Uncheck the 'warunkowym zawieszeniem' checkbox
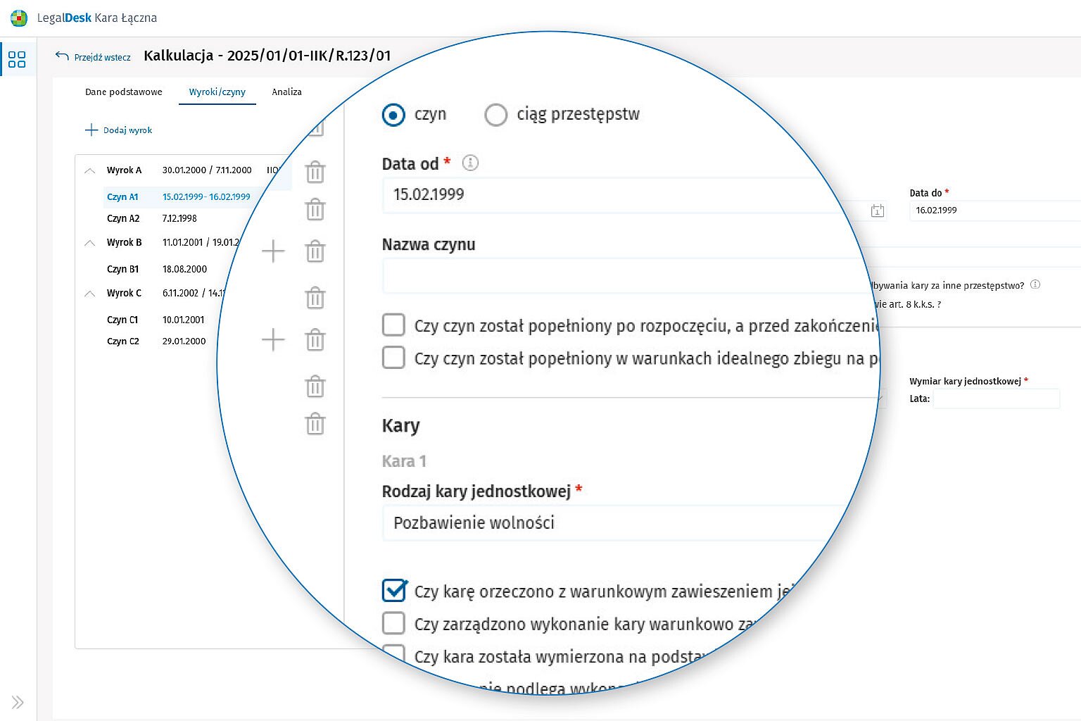This screenshot has height=721, width=1081. pos(394,591)
